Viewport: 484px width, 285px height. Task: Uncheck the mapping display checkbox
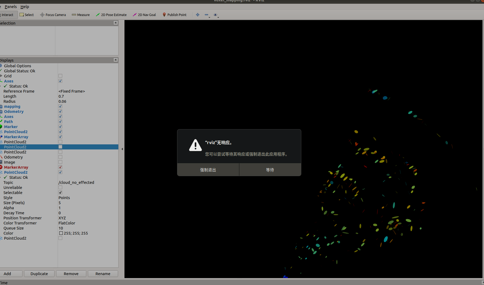click(x=60, y=106)
